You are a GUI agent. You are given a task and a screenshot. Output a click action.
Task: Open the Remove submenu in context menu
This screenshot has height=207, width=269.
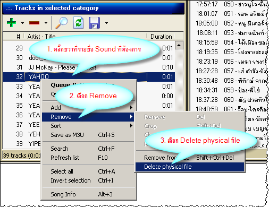coord(88,117)
